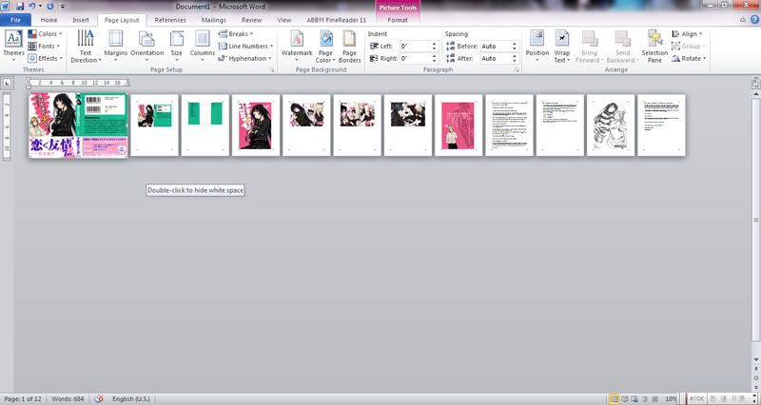Select the first page book cover thumbnail

78,125
